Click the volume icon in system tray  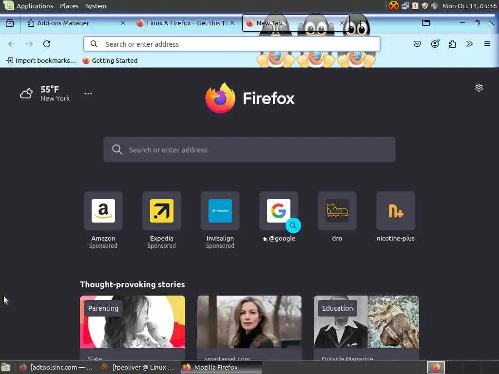pos(434,6)
